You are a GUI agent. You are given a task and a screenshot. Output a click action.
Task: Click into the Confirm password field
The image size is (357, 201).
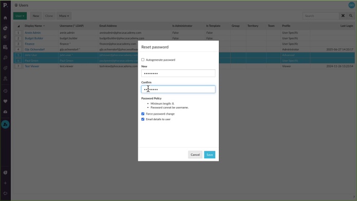point(178,89)
